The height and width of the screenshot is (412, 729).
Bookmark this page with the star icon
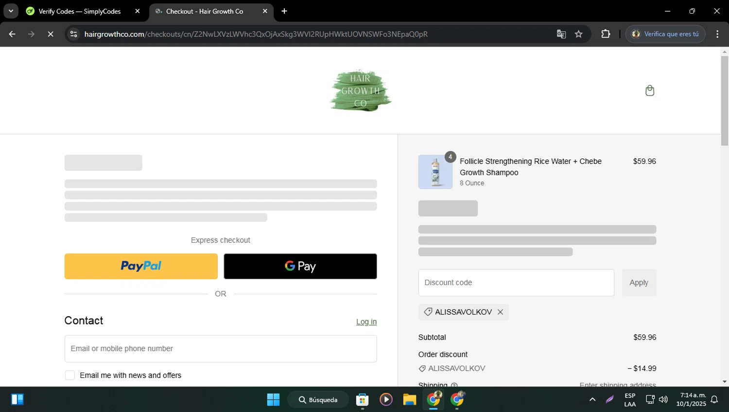click(578, 34)
